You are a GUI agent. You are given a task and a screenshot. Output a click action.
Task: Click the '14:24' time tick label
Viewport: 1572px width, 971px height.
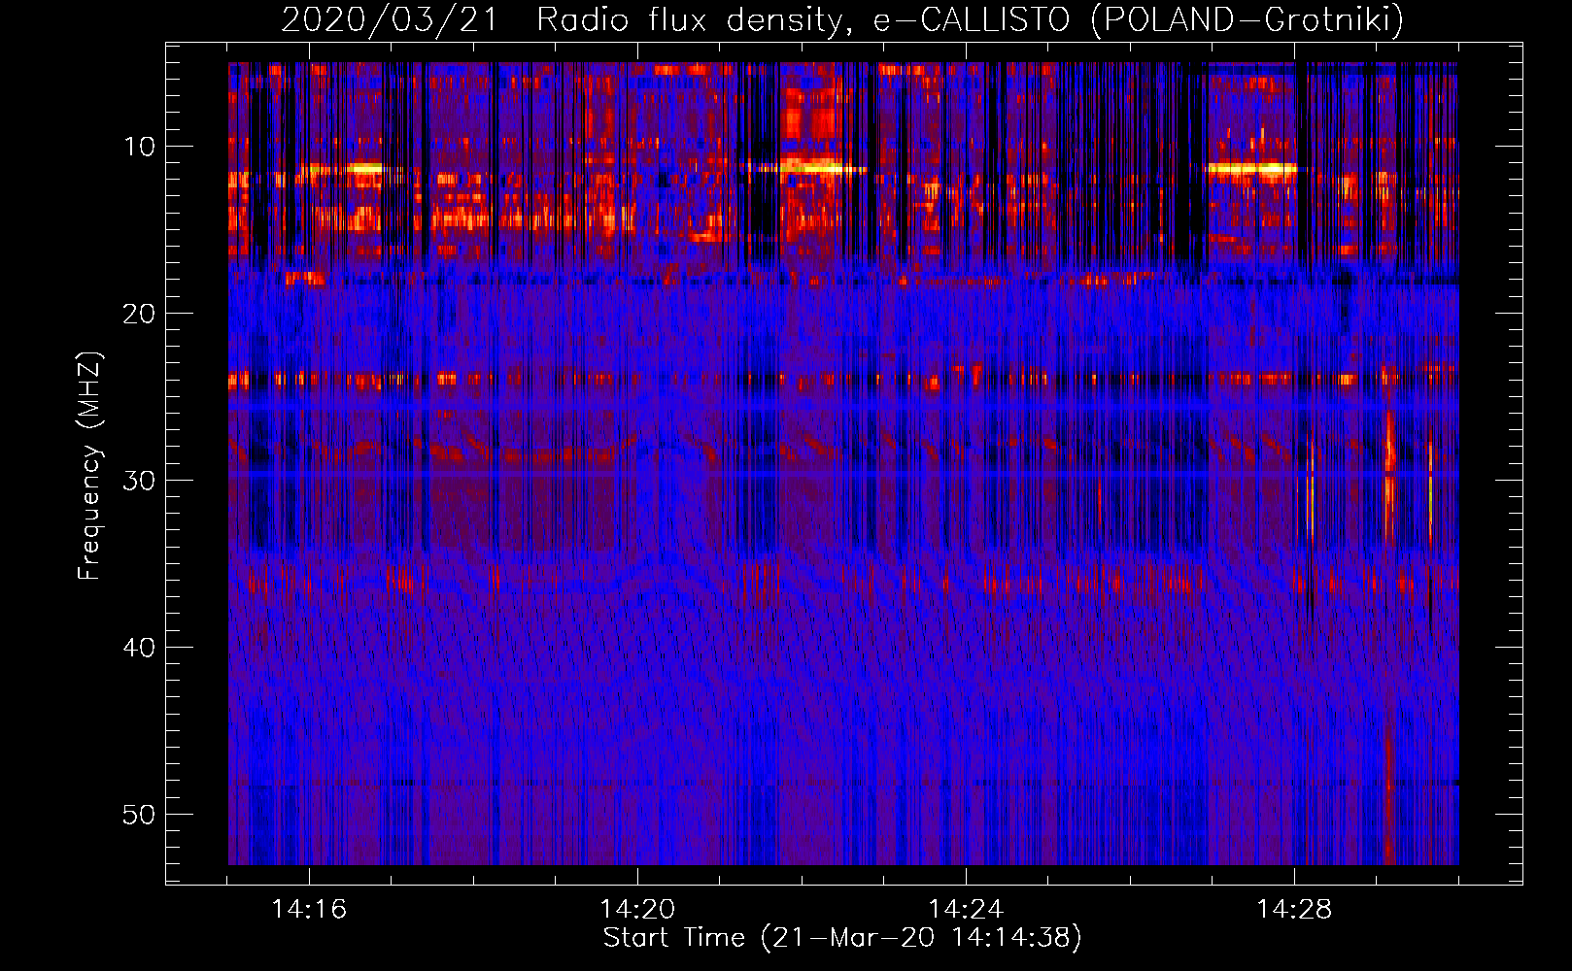pos(966,909)
